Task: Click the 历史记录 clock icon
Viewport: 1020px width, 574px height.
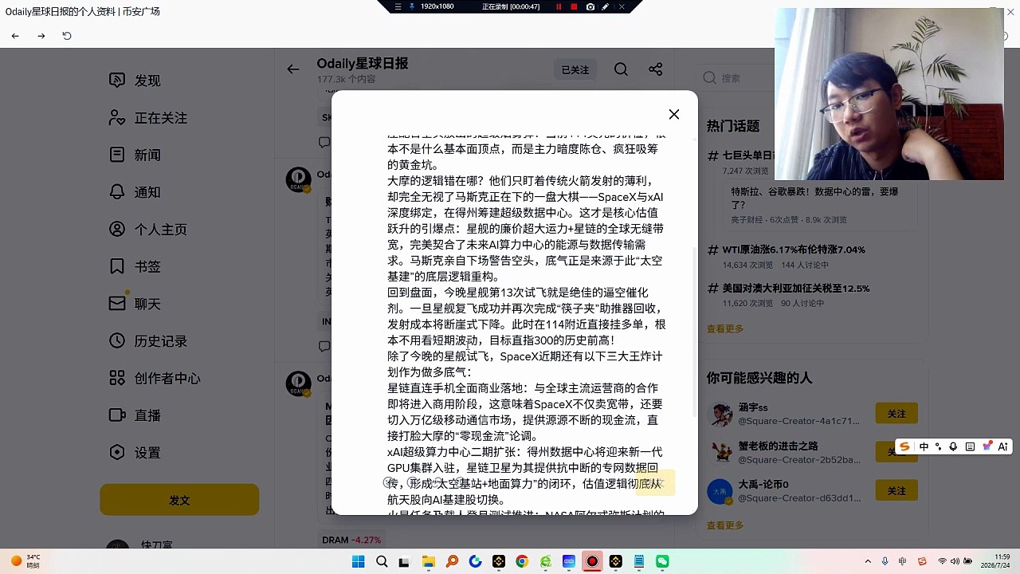Action: [117, 341]
